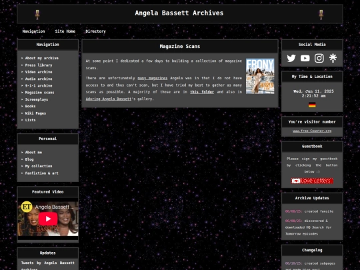This screenshot has width=360, height=270.
Task: Go to Site Home in top menu
Action: pos(65,31)
